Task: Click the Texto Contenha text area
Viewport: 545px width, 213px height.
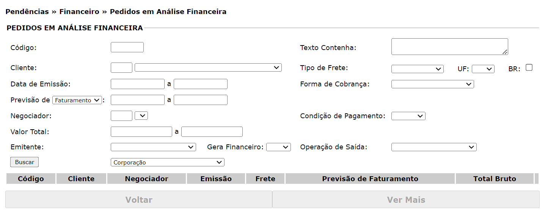Action: [x=449, y=47]
